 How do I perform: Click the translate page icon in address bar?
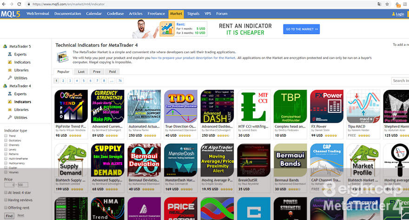379,4
